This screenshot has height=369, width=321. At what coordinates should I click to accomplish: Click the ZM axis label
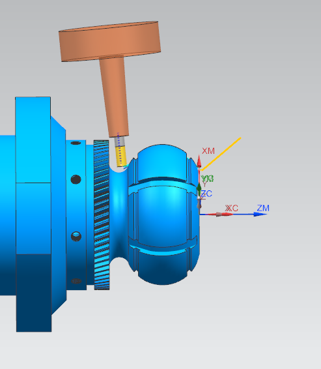[263, 208]
